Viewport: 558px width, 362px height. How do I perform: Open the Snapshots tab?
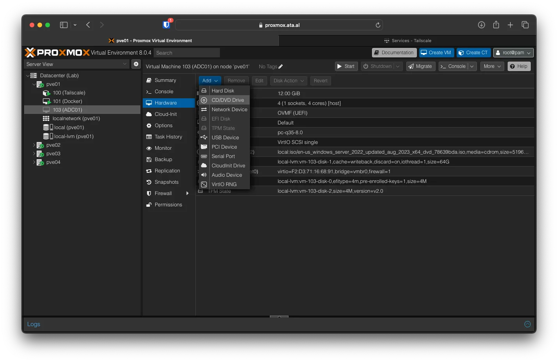point(169,182)
